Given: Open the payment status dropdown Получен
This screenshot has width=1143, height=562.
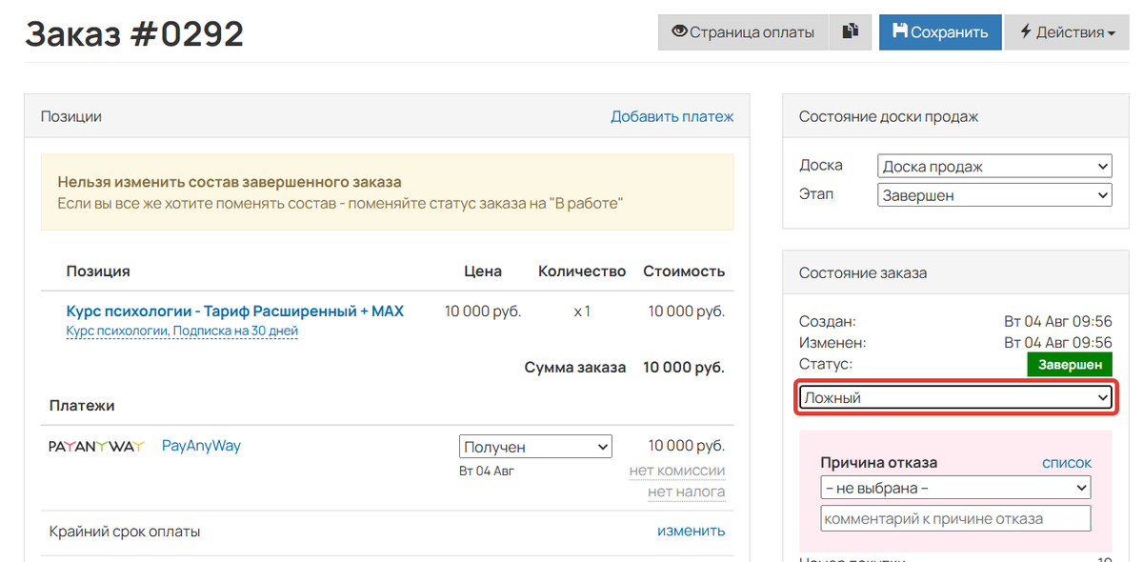Looking at the screenshot, I should click(x=535, y=447).
